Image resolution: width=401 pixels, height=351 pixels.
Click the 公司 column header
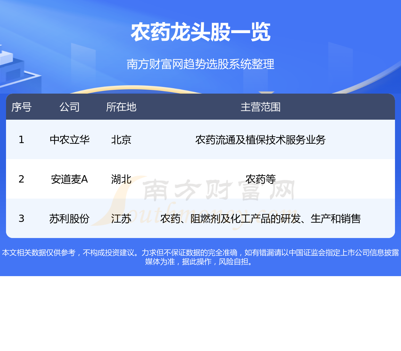tap(70, 107)
